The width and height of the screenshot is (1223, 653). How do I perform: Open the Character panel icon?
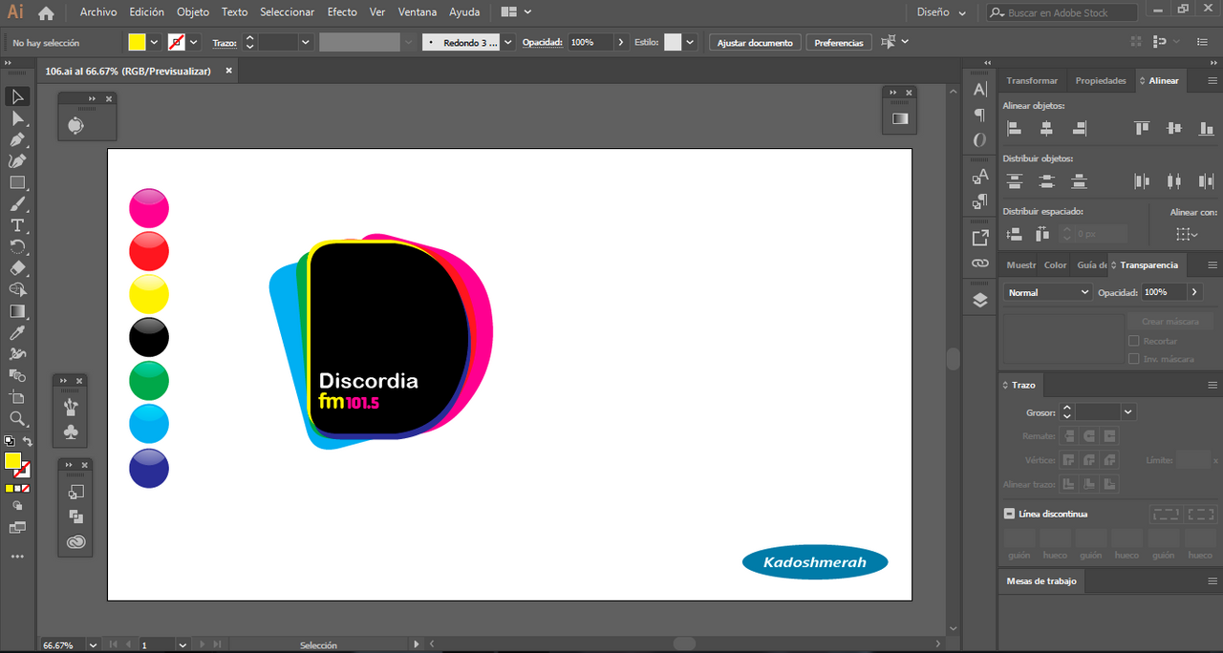tap(979, 90)
